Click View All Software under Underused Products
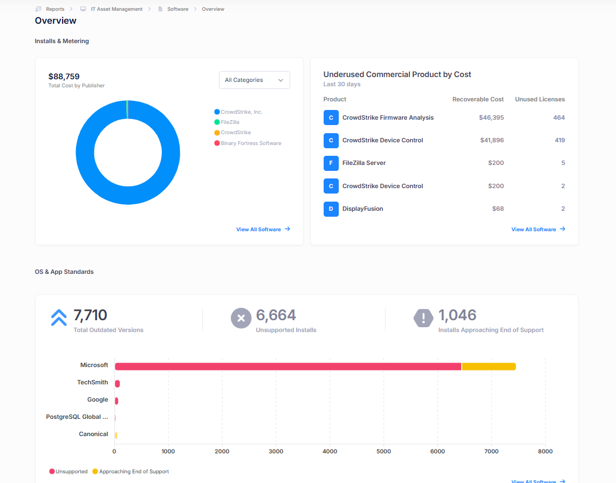The width and height of the screenshot is (616, 483). click(538, 229)
